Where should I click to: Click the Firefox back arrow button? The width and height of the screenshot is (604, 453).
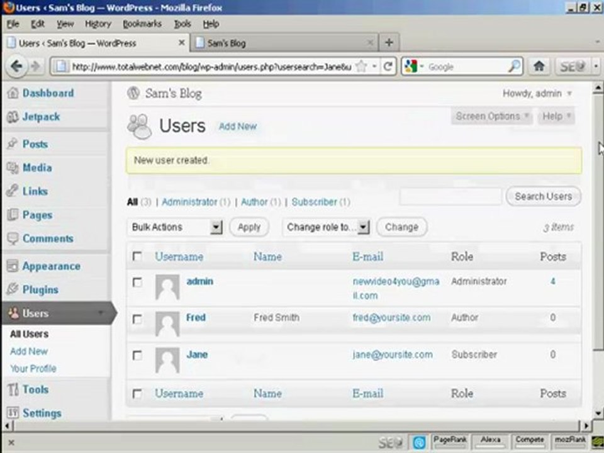[16, 66]
